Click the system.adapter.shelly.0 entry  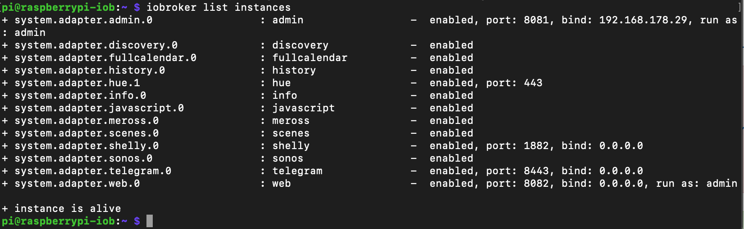pyautogui.click(x=87, y=145)
